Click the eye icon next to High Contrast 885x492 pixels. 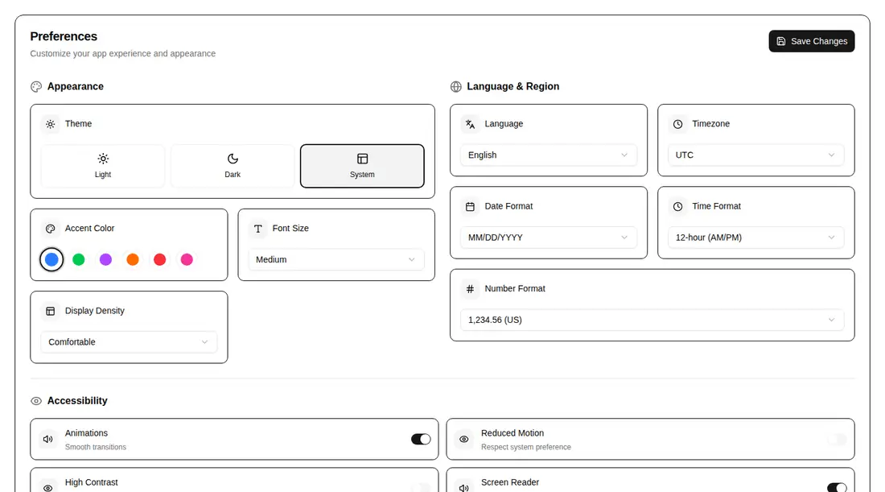tap(48, 488)
